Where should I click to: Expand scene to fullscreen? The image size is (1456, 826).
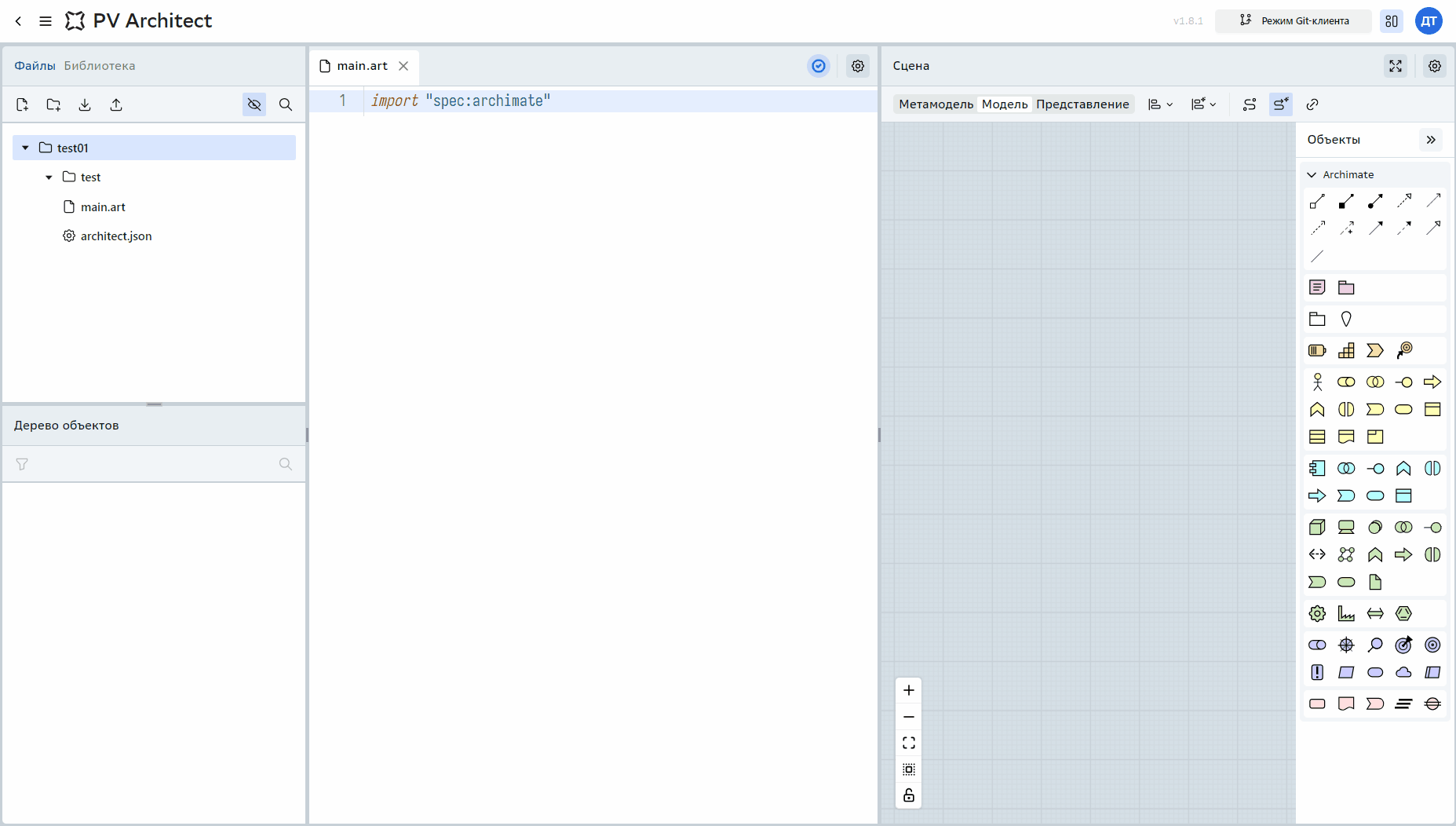tap(1396, 66)
